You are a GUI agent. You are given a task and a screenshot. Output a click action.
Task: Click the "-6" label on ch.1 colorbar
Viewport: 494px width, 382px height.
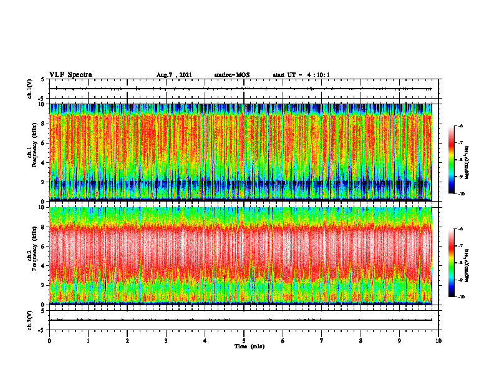point(460,126)
